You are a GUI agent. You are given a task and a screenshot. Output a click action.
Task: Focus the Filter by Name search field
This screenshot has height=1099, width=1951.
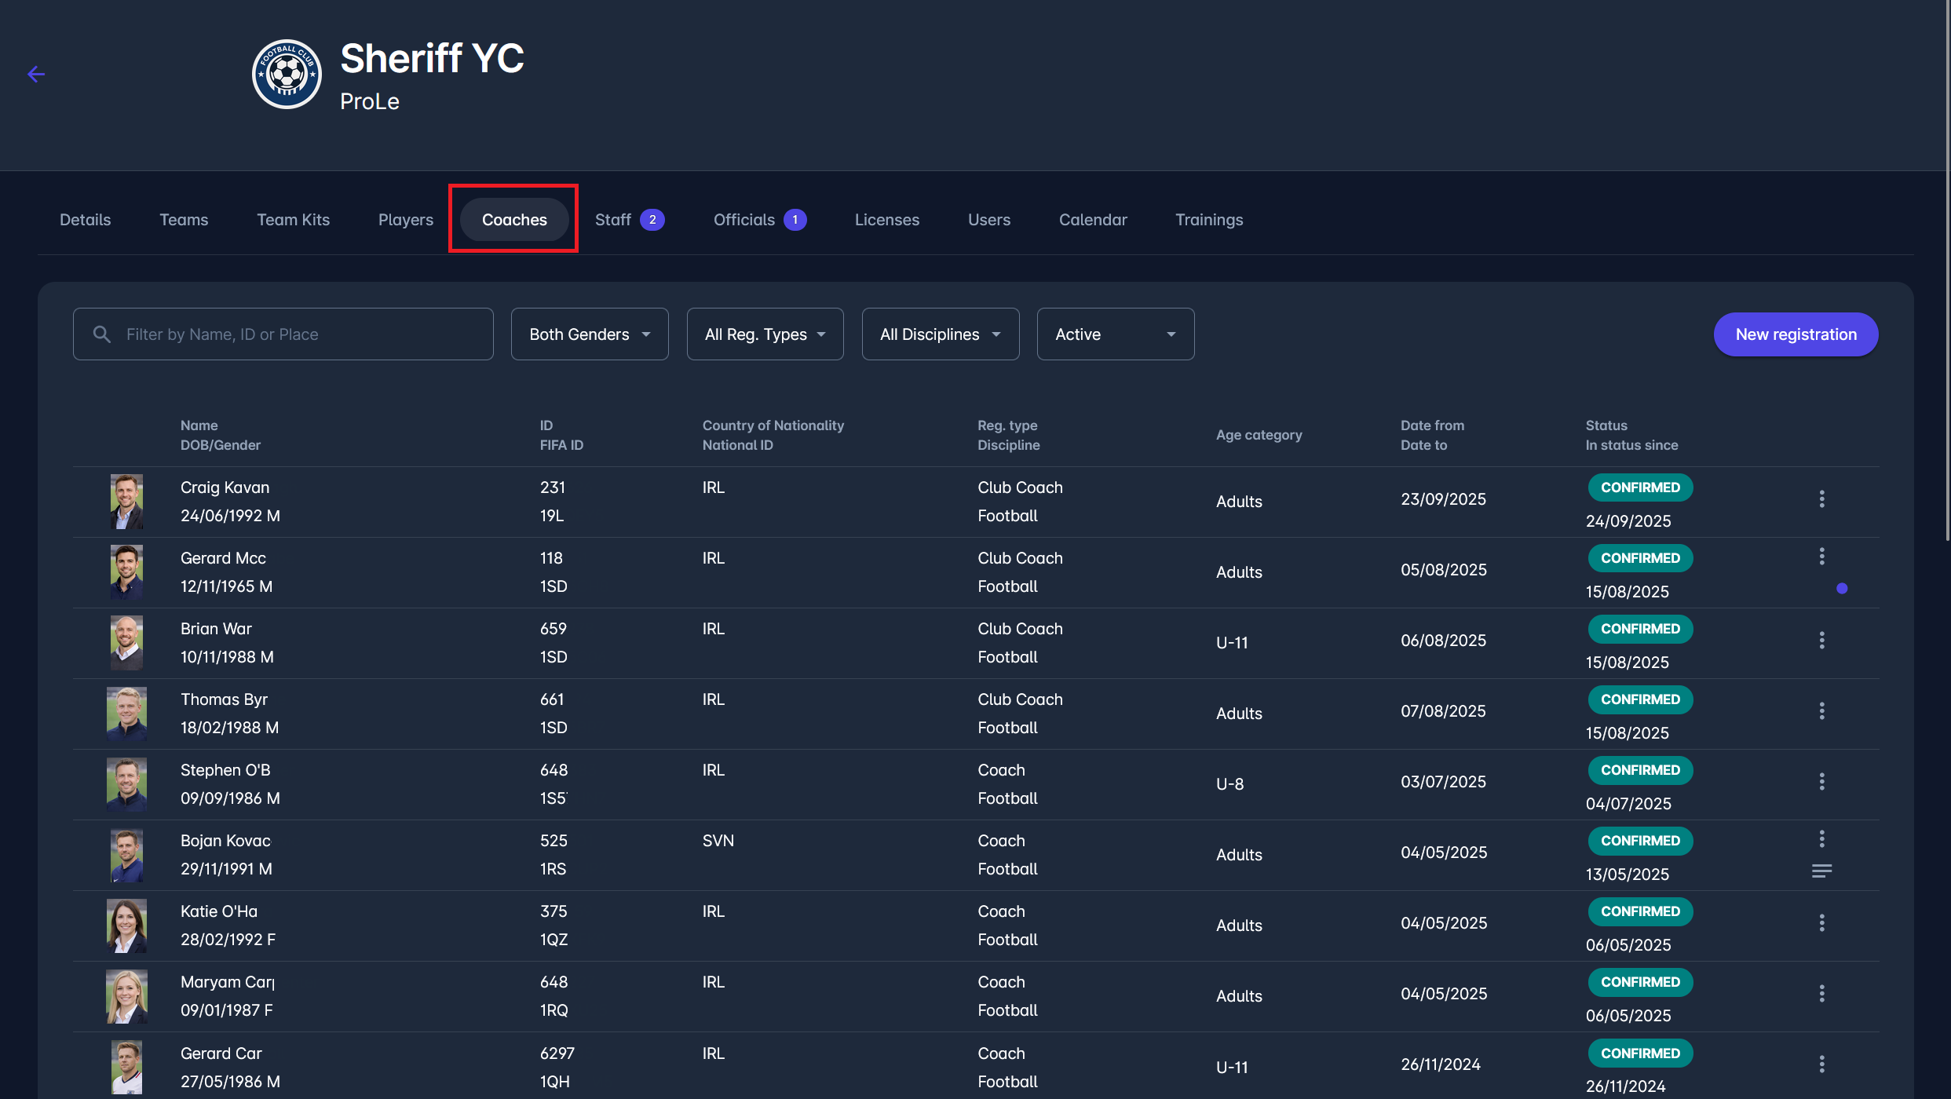click(x=298, y=334)
